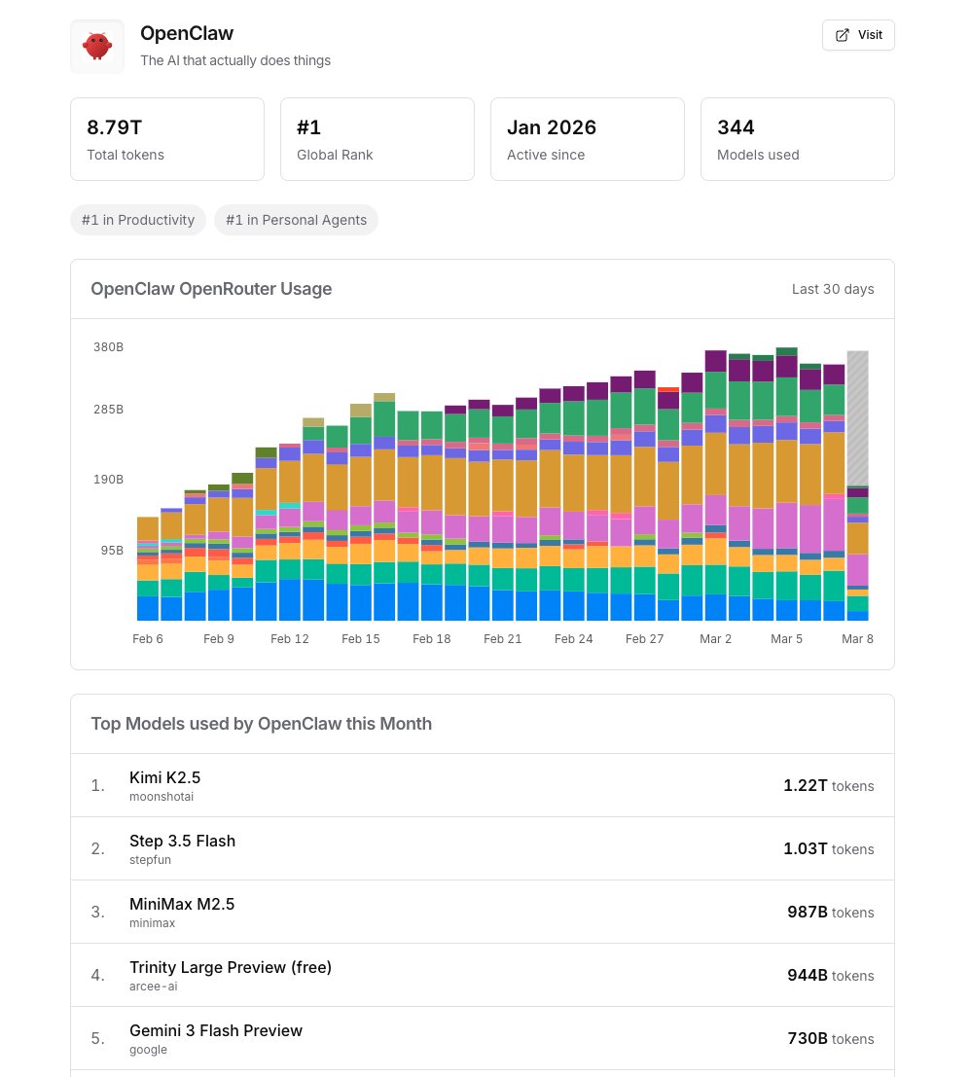Screen dimensions: 970x1077
Task: Click the 380B y-axis label
Action: (109, 347)
